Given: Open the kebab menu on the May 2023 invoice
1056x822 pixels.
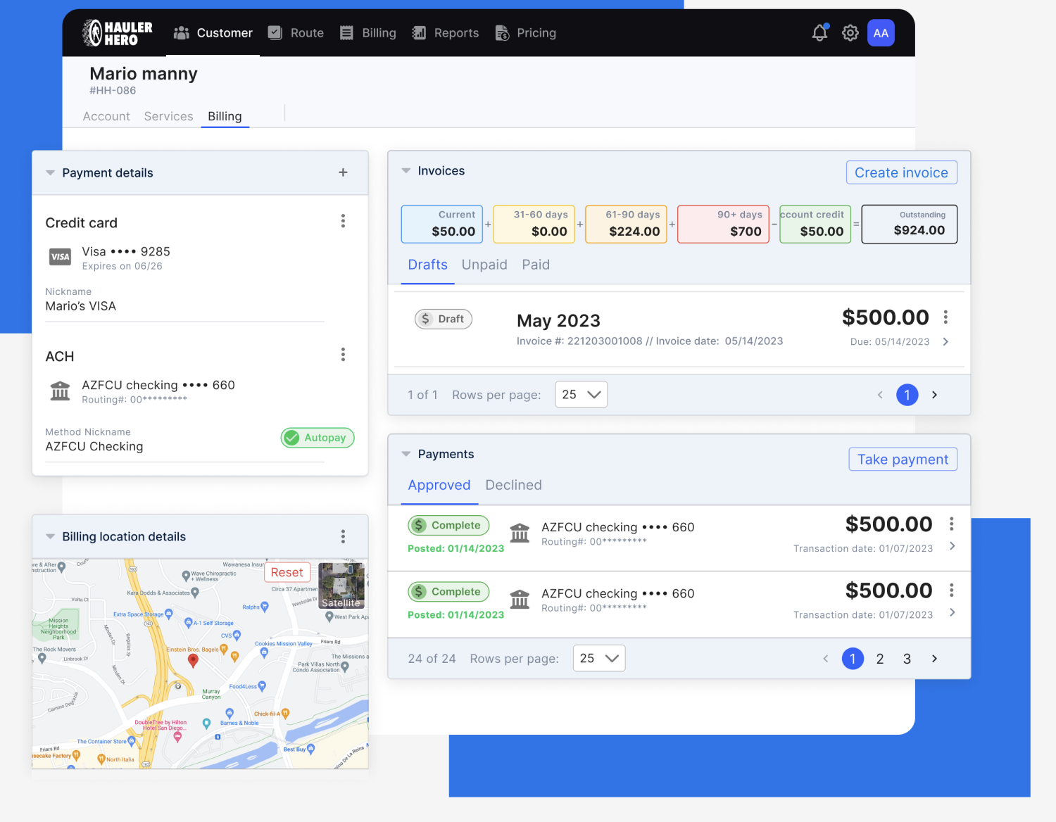Looking at the screenshot, I should (x=945, y=317).
